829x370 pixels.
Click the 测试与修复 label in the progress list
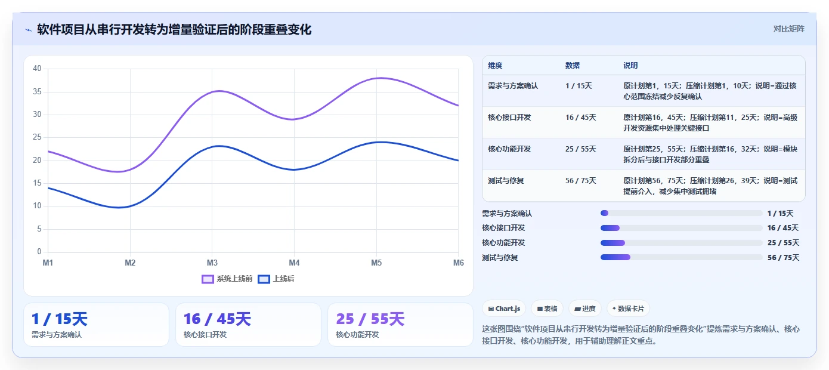(500, 258)
